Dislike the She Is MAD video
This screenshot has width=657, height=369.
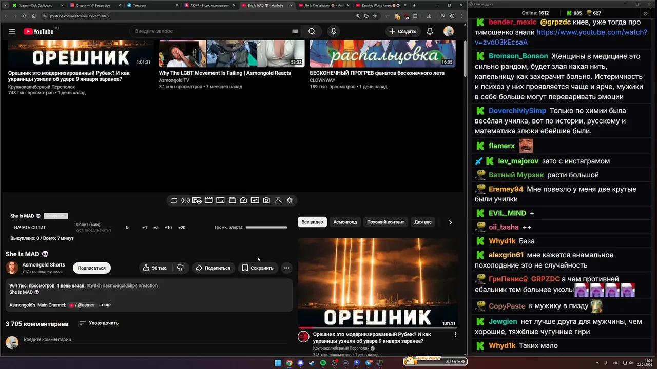tap(180, 268)
